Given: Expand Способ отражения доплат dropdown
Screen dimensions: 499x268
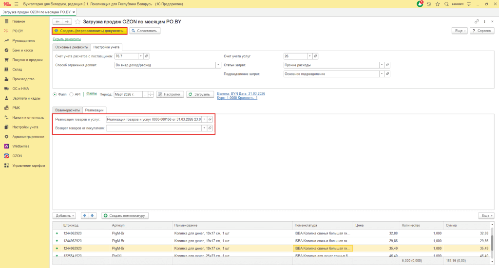Looking at the screenshot, I should (x=218, y=65).
